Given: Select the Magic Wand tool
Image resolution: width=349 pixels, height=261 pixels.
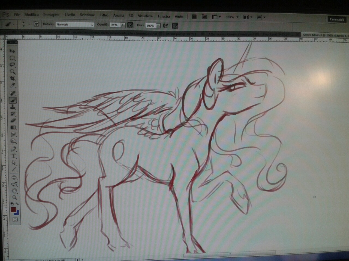Looking at the screenshot, I should pyautogui.click(x=13, y=72).
